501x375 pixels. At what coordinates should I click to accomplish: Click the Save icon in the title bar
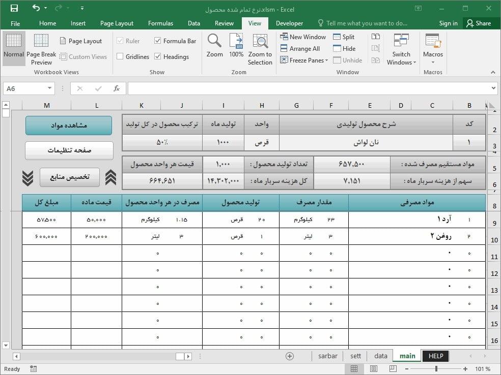click(x=14, y=9)
